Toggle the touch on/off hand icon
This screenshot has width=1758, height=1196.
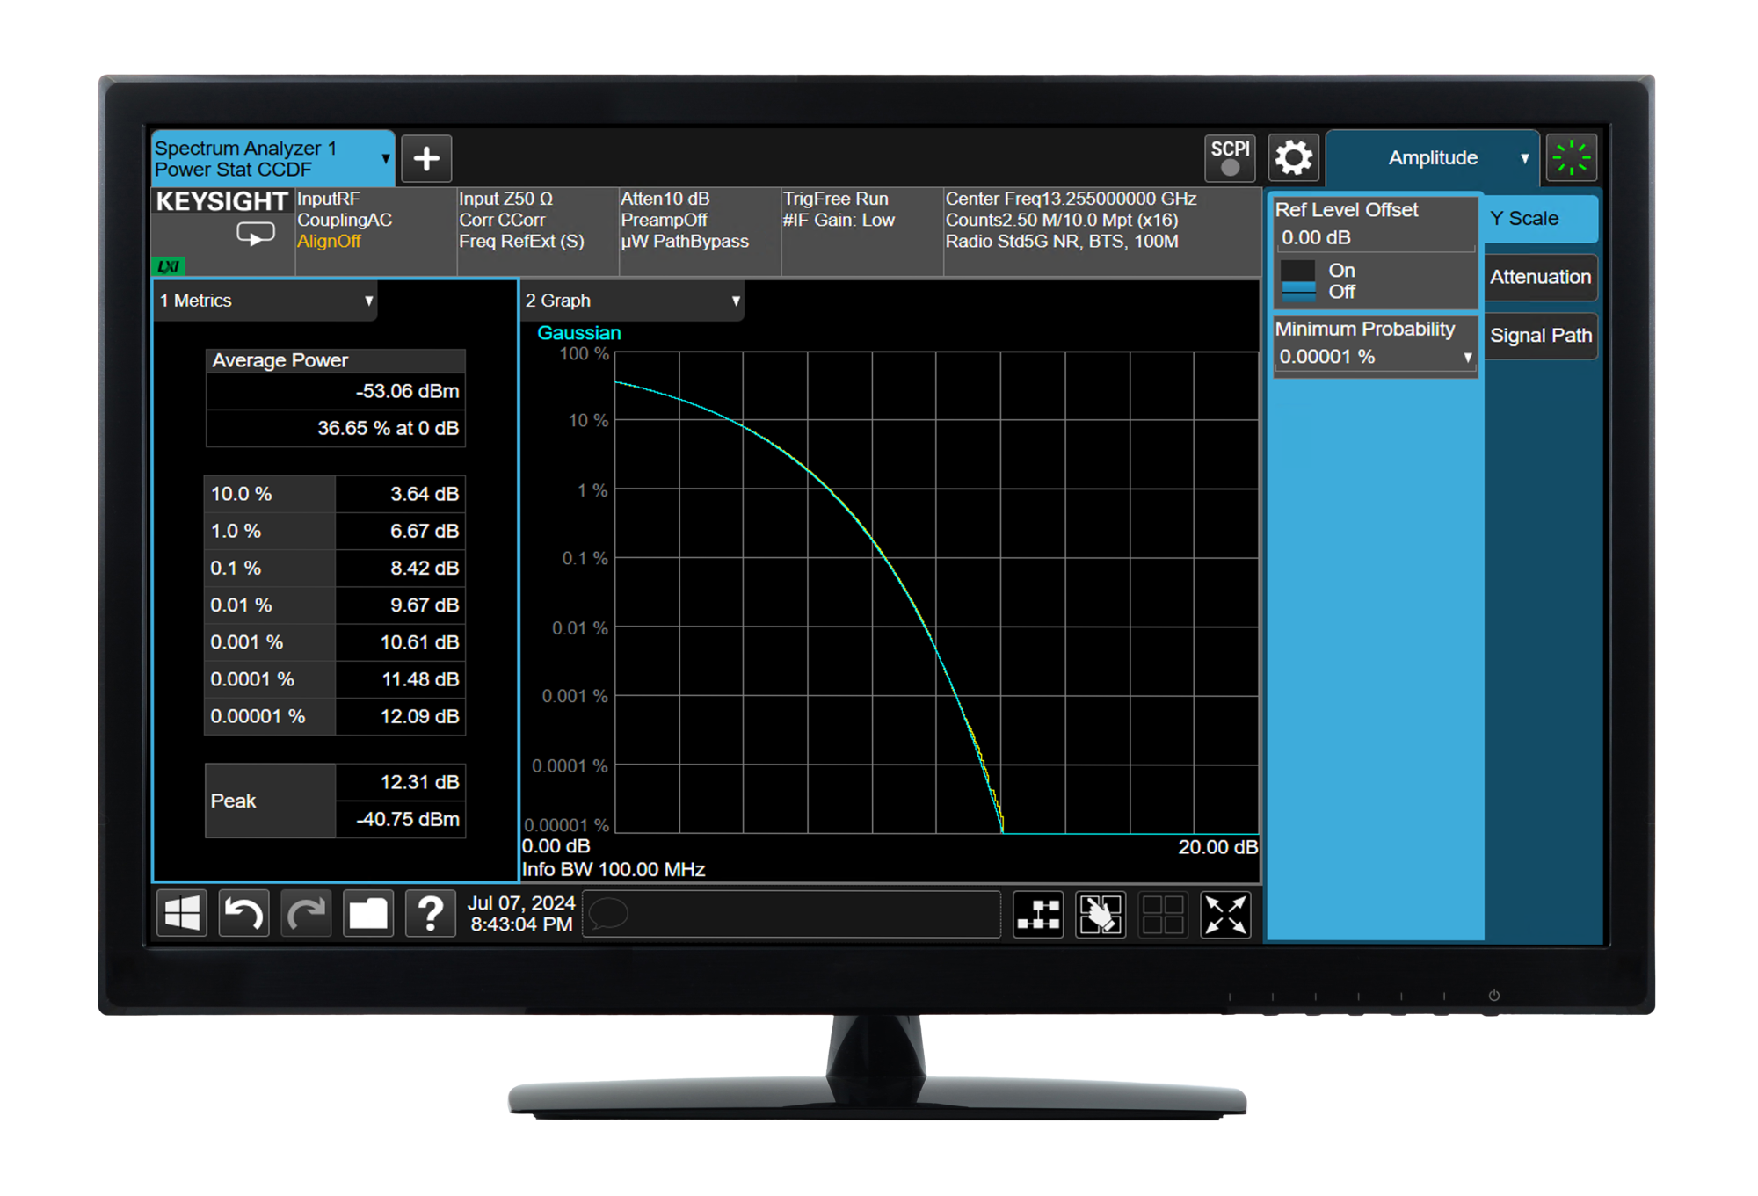pyautogui.click(x=1100, y=915)
